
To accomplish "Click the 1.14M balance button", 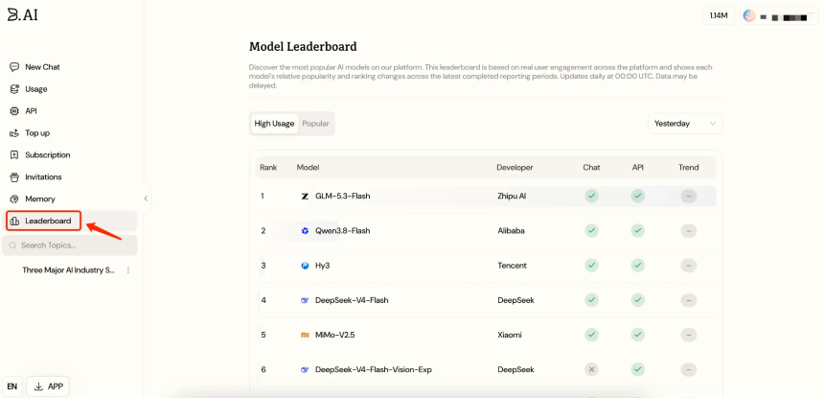I will [x=719, y=15].
